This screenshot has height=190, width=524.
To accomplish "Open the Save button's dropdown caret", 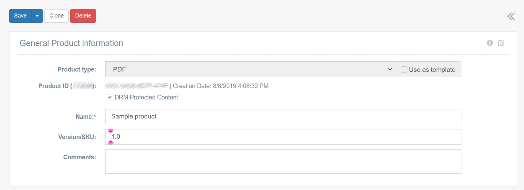I will [x=37, y=16].
